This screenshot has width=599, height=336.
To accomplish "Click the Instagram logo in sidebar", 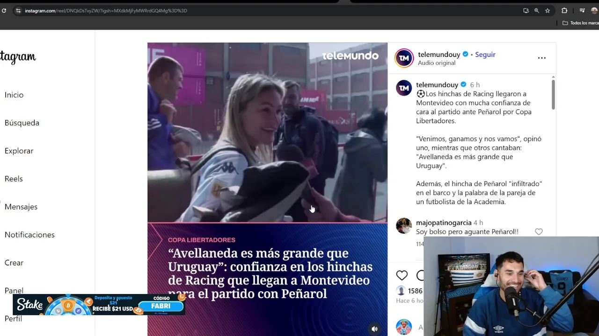I will click(x=18, y=57).
